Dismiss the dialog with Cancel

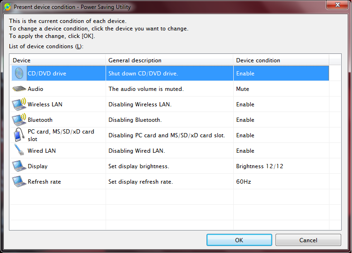308,240
